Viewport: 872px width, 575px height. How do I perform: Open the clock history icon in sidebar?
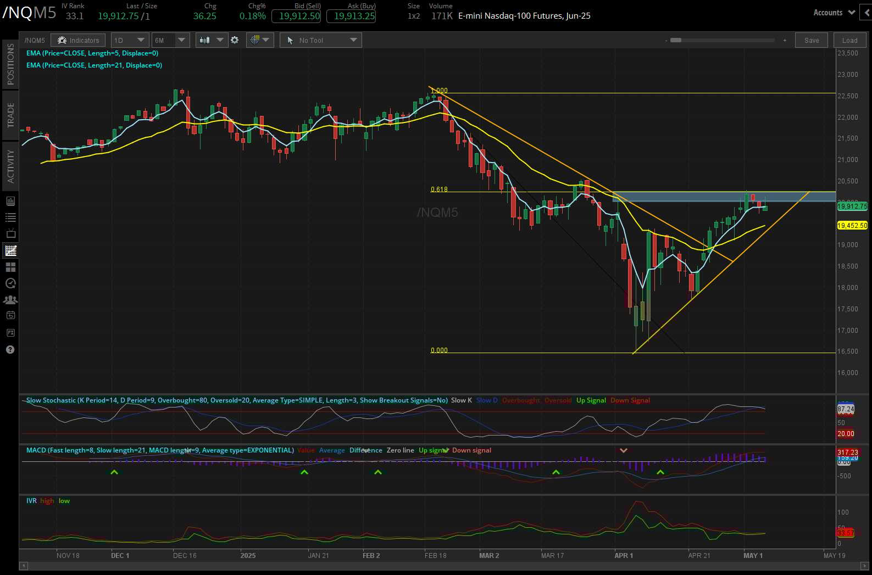pyautogui.click(x=10, y=283)
